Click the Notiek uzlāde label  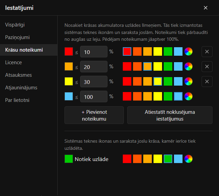tap(91, 159)
